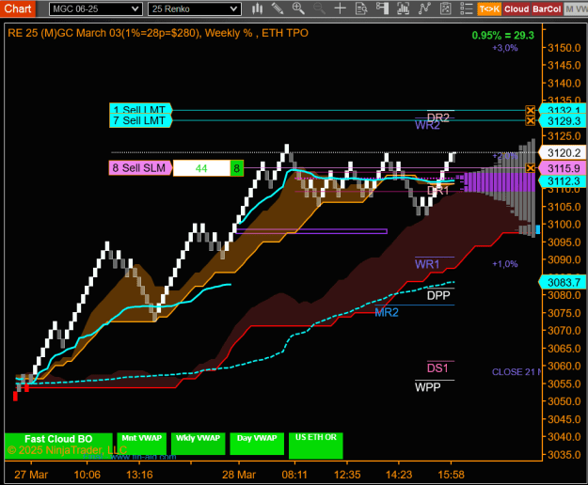Open the 25 Renko interval dropdown
588x485 pixels.
pyautogui.click(x=195, y=9)
